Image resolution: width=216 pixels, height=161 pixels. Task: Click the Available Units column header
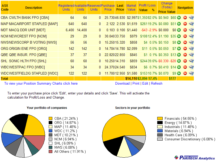(x=80, y=7)
